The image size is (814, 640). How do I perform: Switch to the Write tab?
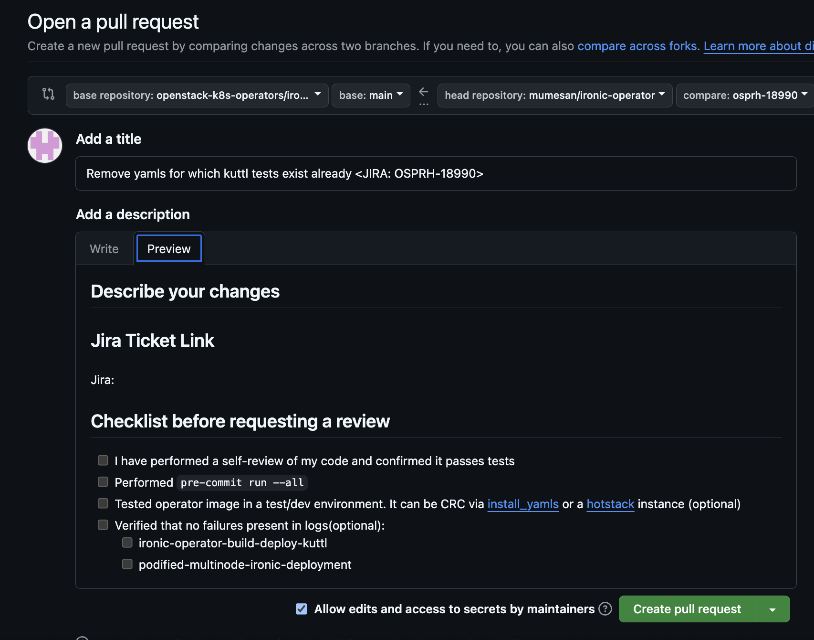pyautogui.click(x=104, y=249)
